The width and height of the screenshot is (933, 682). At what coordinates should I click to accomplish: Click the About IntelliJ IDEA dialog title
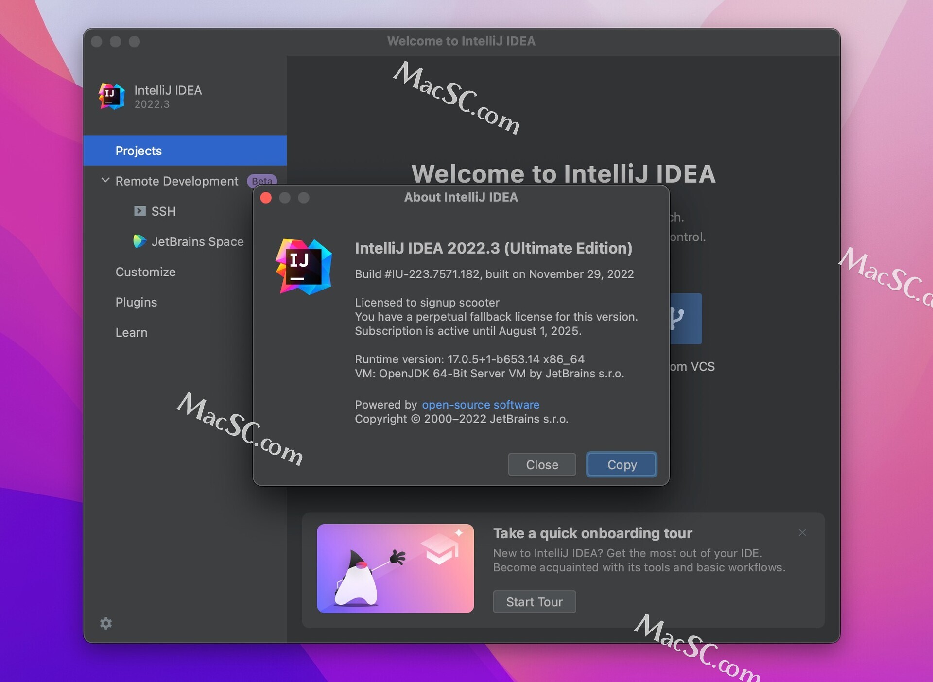coord(461,197)
